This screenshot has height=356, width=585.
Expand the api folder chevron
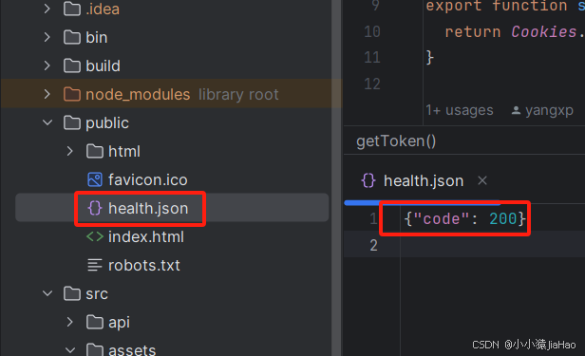coord(69,322)
